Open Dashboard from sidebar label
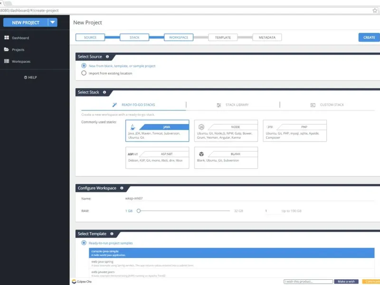Image resolution: width=380 pixels, height=285 pixels. [x=20, y=38]
